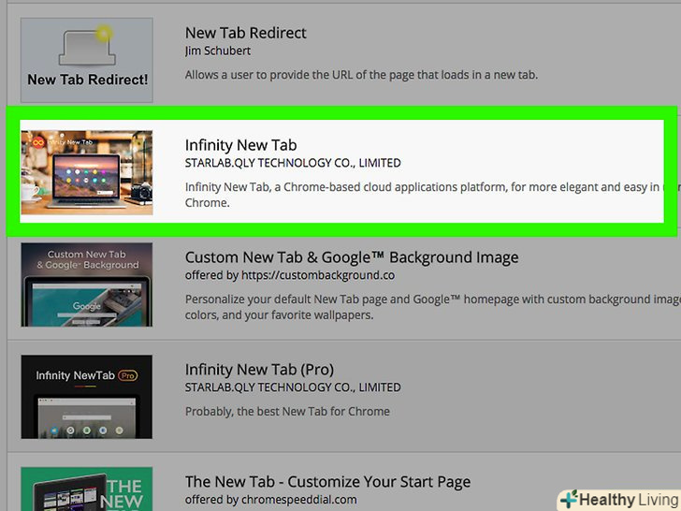Click offered by chromespeeddial.com text

coord(271,500)
